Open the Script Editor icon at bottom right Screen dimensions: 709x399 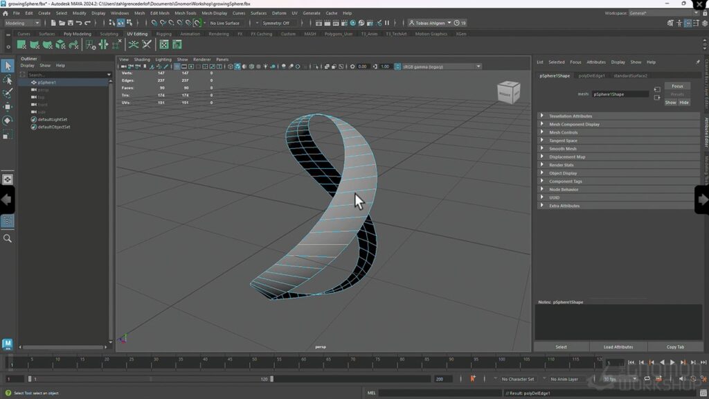[703, 393]
